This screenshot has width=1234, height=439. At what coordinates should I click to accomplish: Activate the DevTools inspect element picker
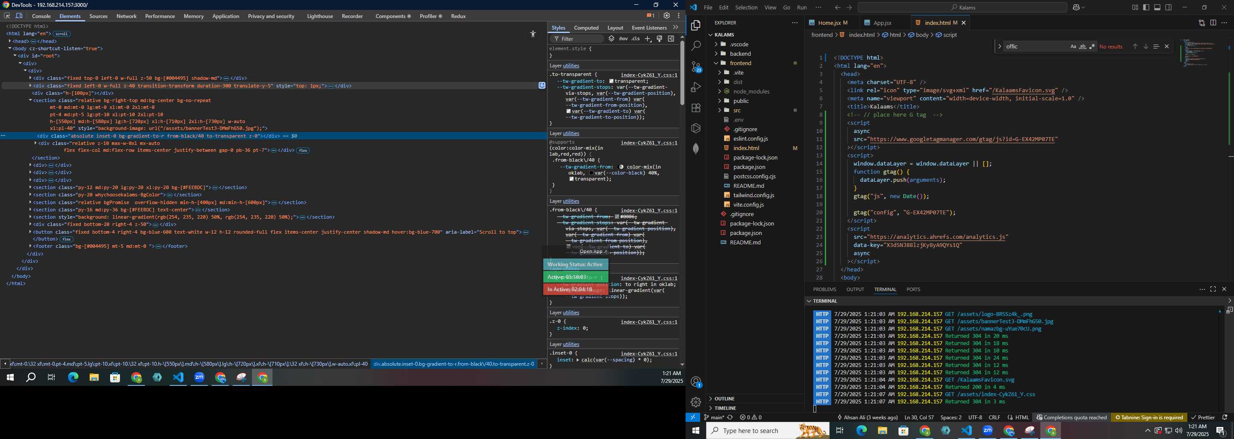(7, 16)
